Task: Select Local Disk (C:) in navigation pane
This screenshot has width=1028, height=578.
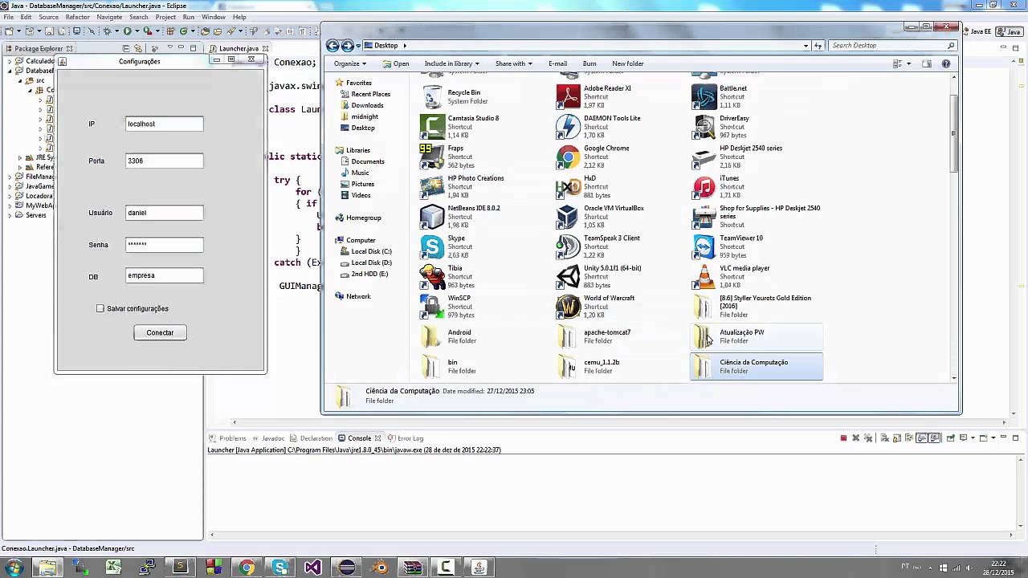Action: coord(371,251)
